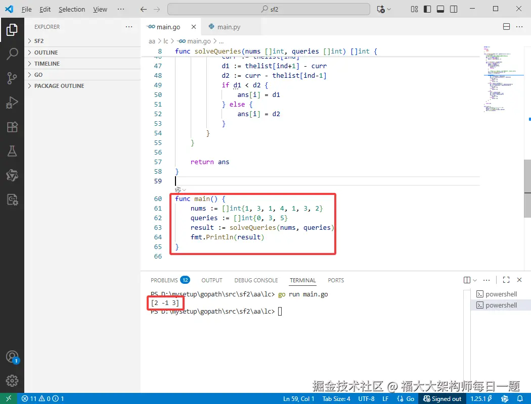Screen dimensions: 531x404
Task: Click the Customize Layout icon
Action: pos(414,9)
